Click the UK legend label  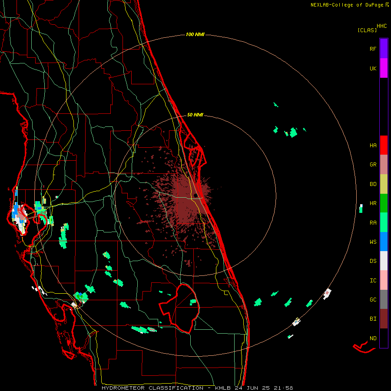coord(373,68)
